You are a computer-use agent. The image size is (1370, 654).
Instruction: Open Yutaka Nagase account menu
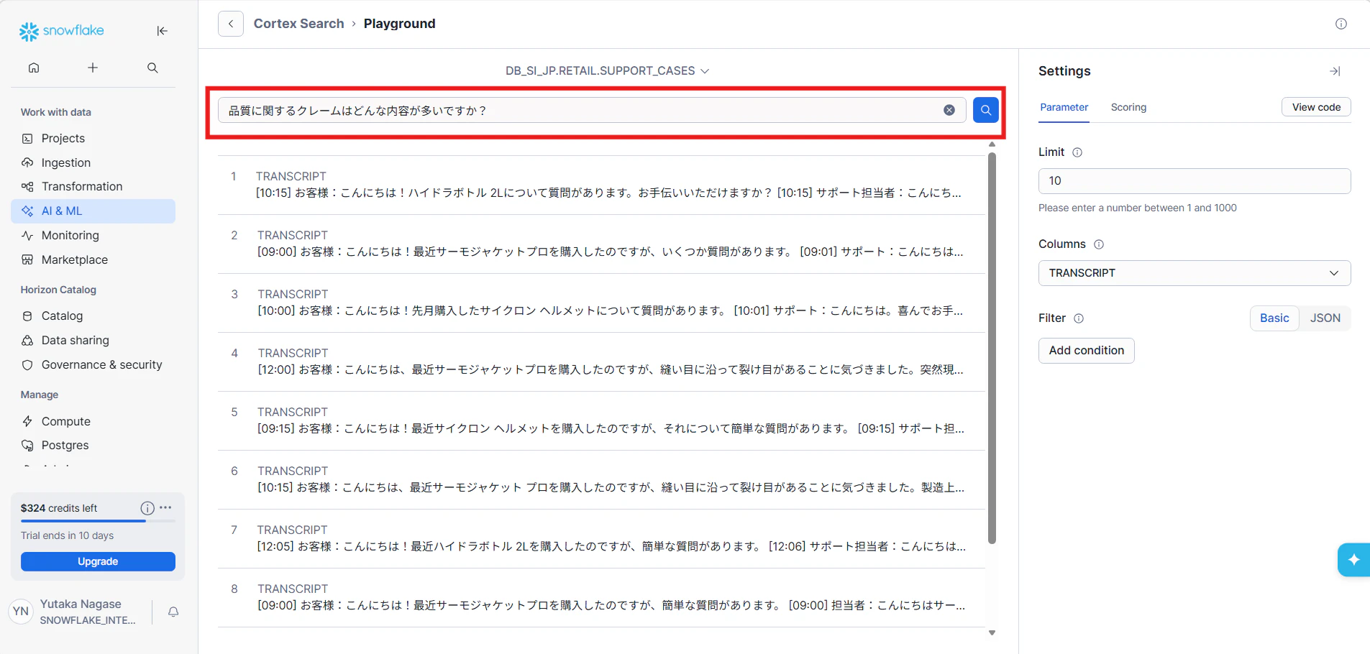[75, 612]
